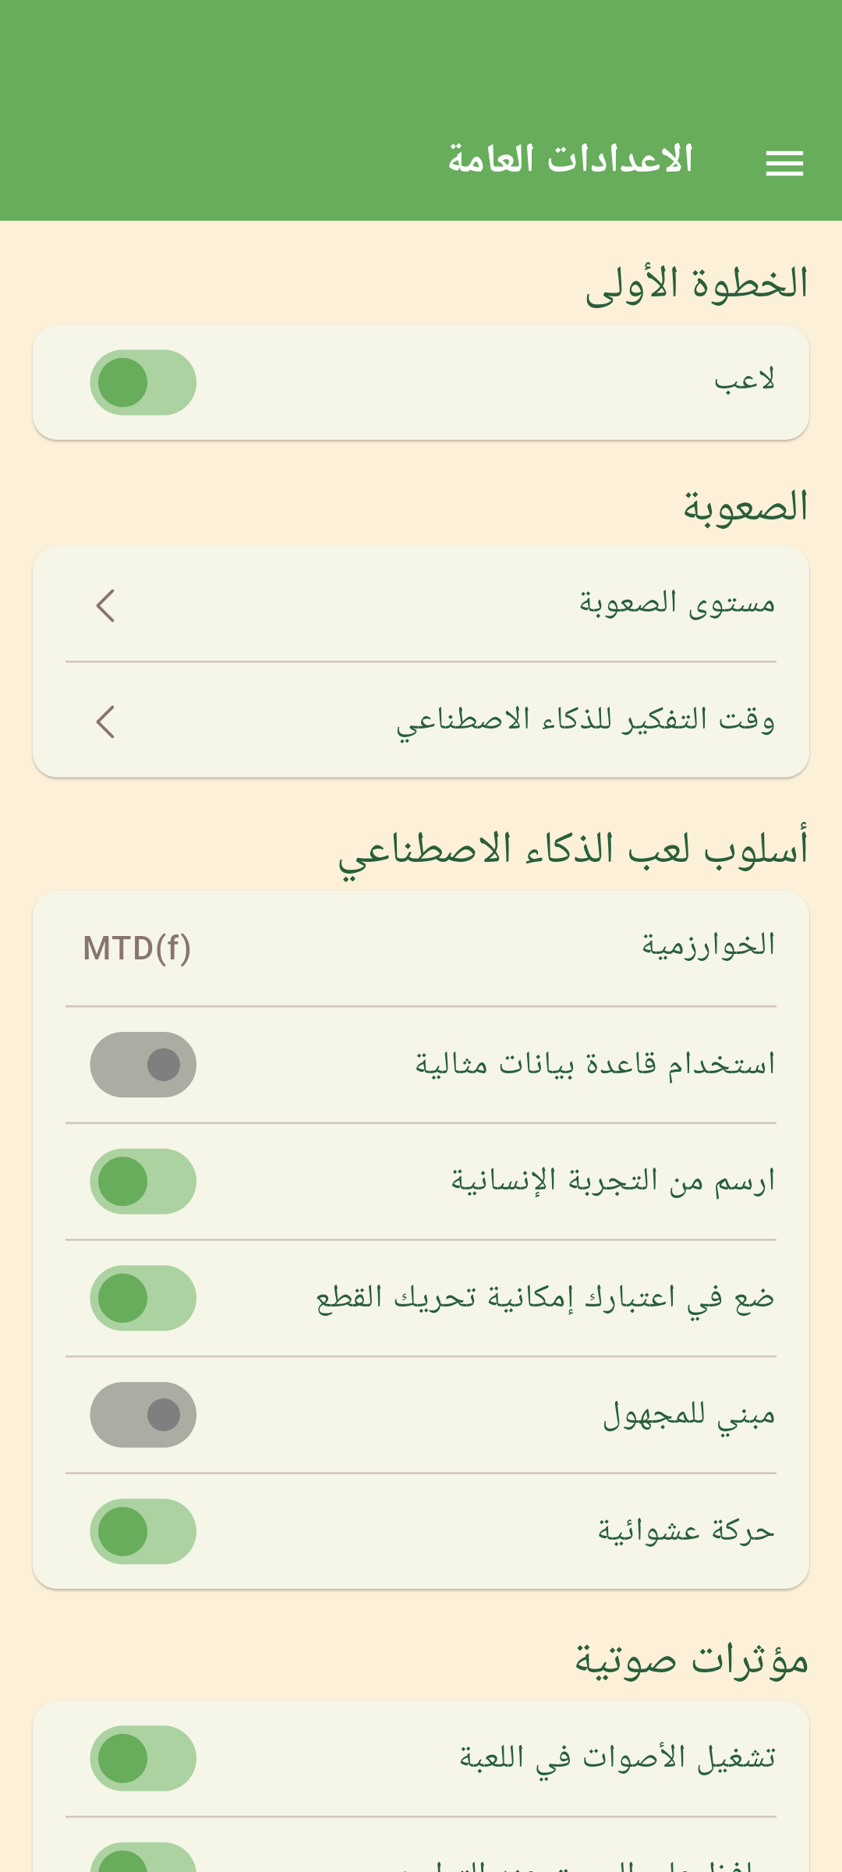Screen dimensions: 842x1872
Task: Enable استخدام قاعدة بيانات مثالية switch
Action: (143, 1065)
